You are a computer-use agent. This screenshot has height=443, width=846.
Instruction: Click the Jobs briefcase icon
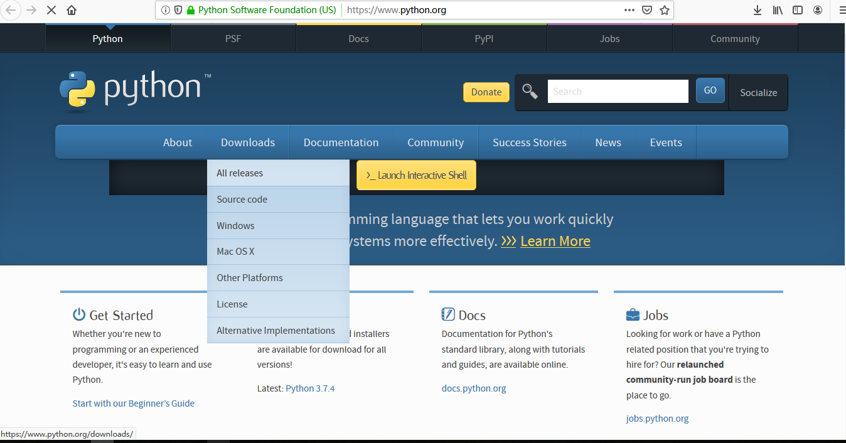(x=633, y=315)
